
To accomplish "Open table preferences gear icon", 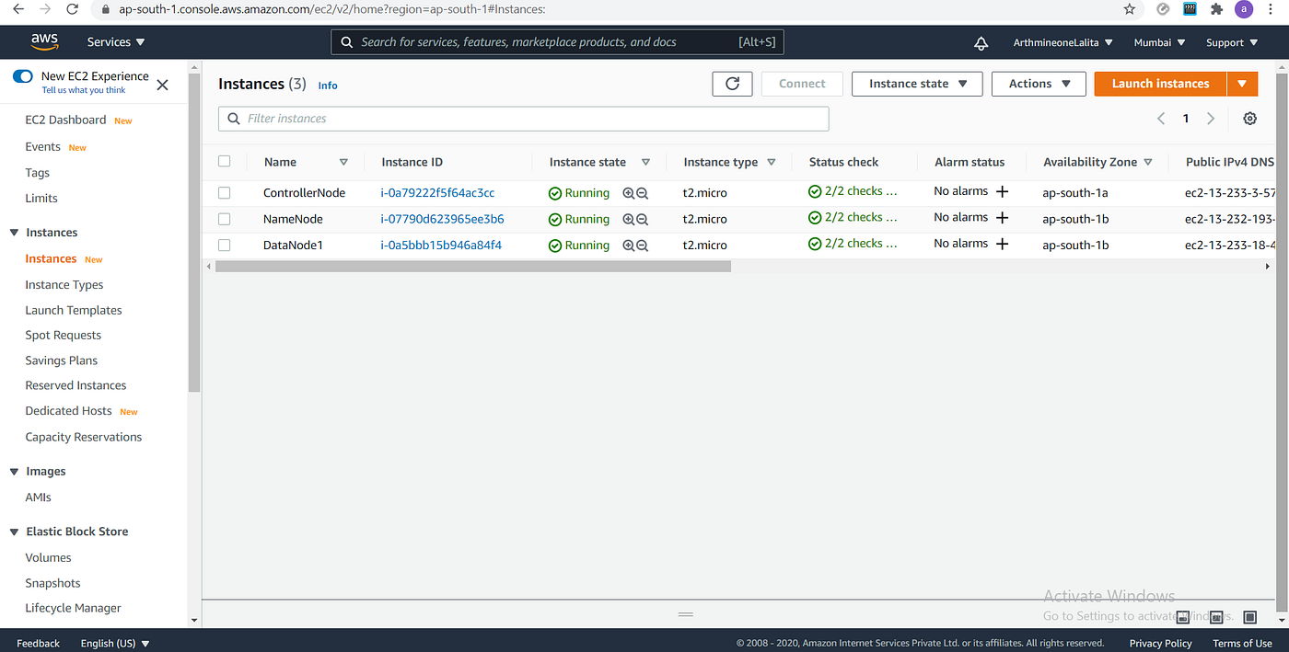I will (x=1249, y=119).
